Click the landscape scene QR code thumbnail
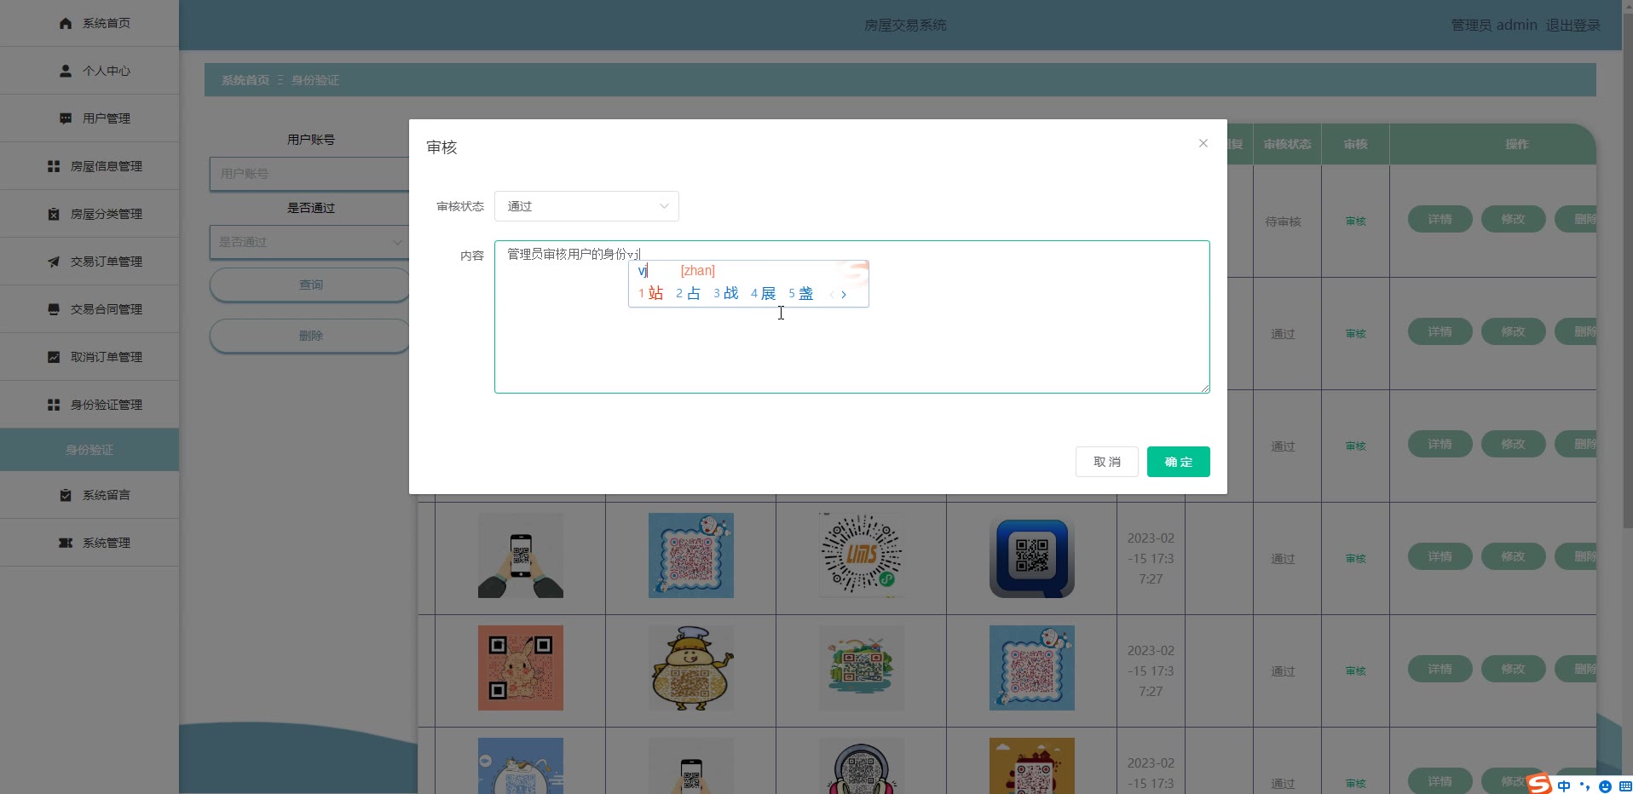Screen dimensions: 1633x794 (862, 668)
